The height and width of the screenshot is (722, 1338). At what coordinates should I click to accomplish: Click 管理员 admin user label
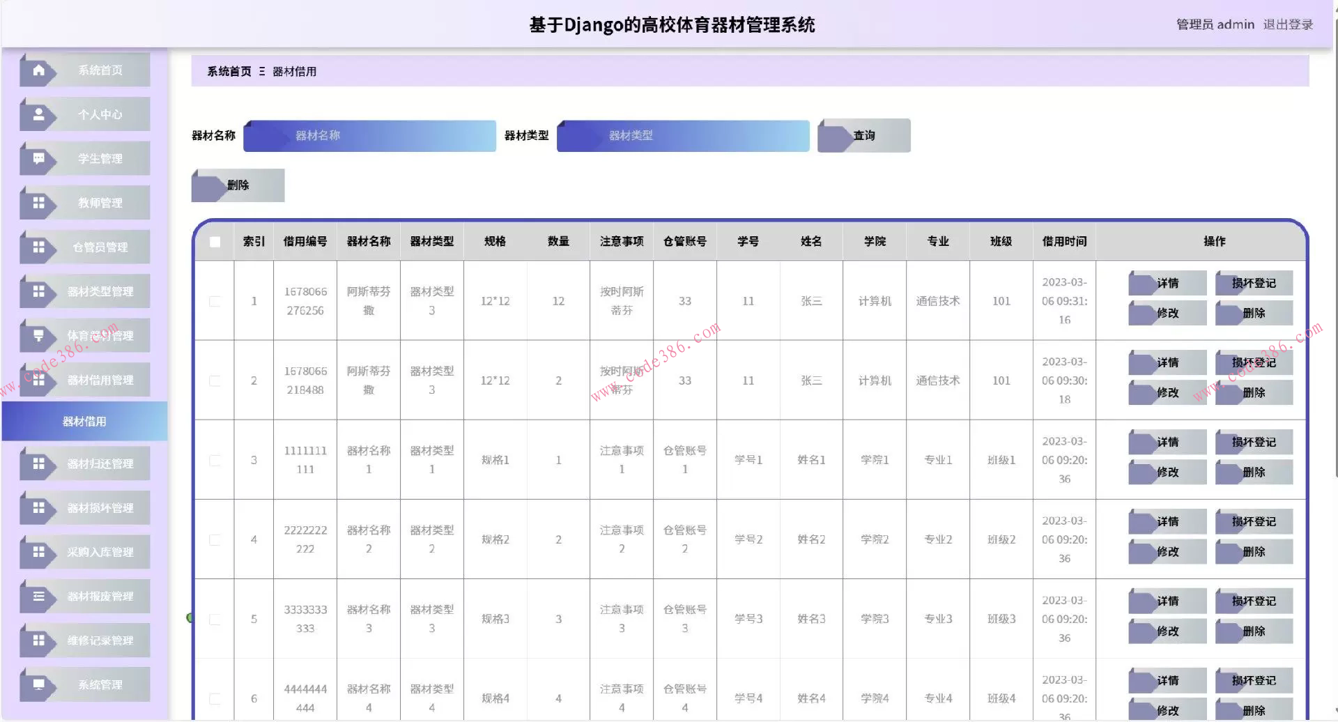coord(1215,24)
